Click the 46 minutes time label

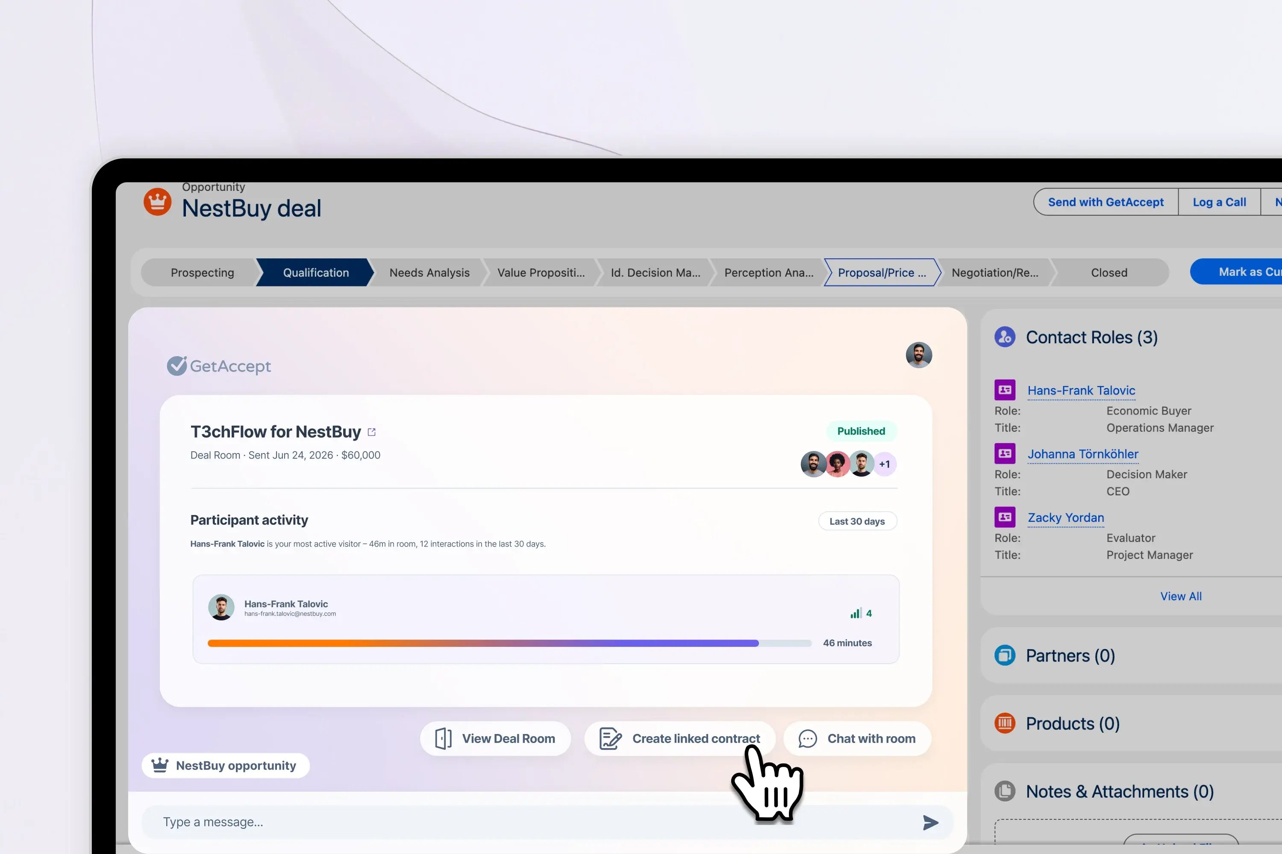(x=847, y=643)
